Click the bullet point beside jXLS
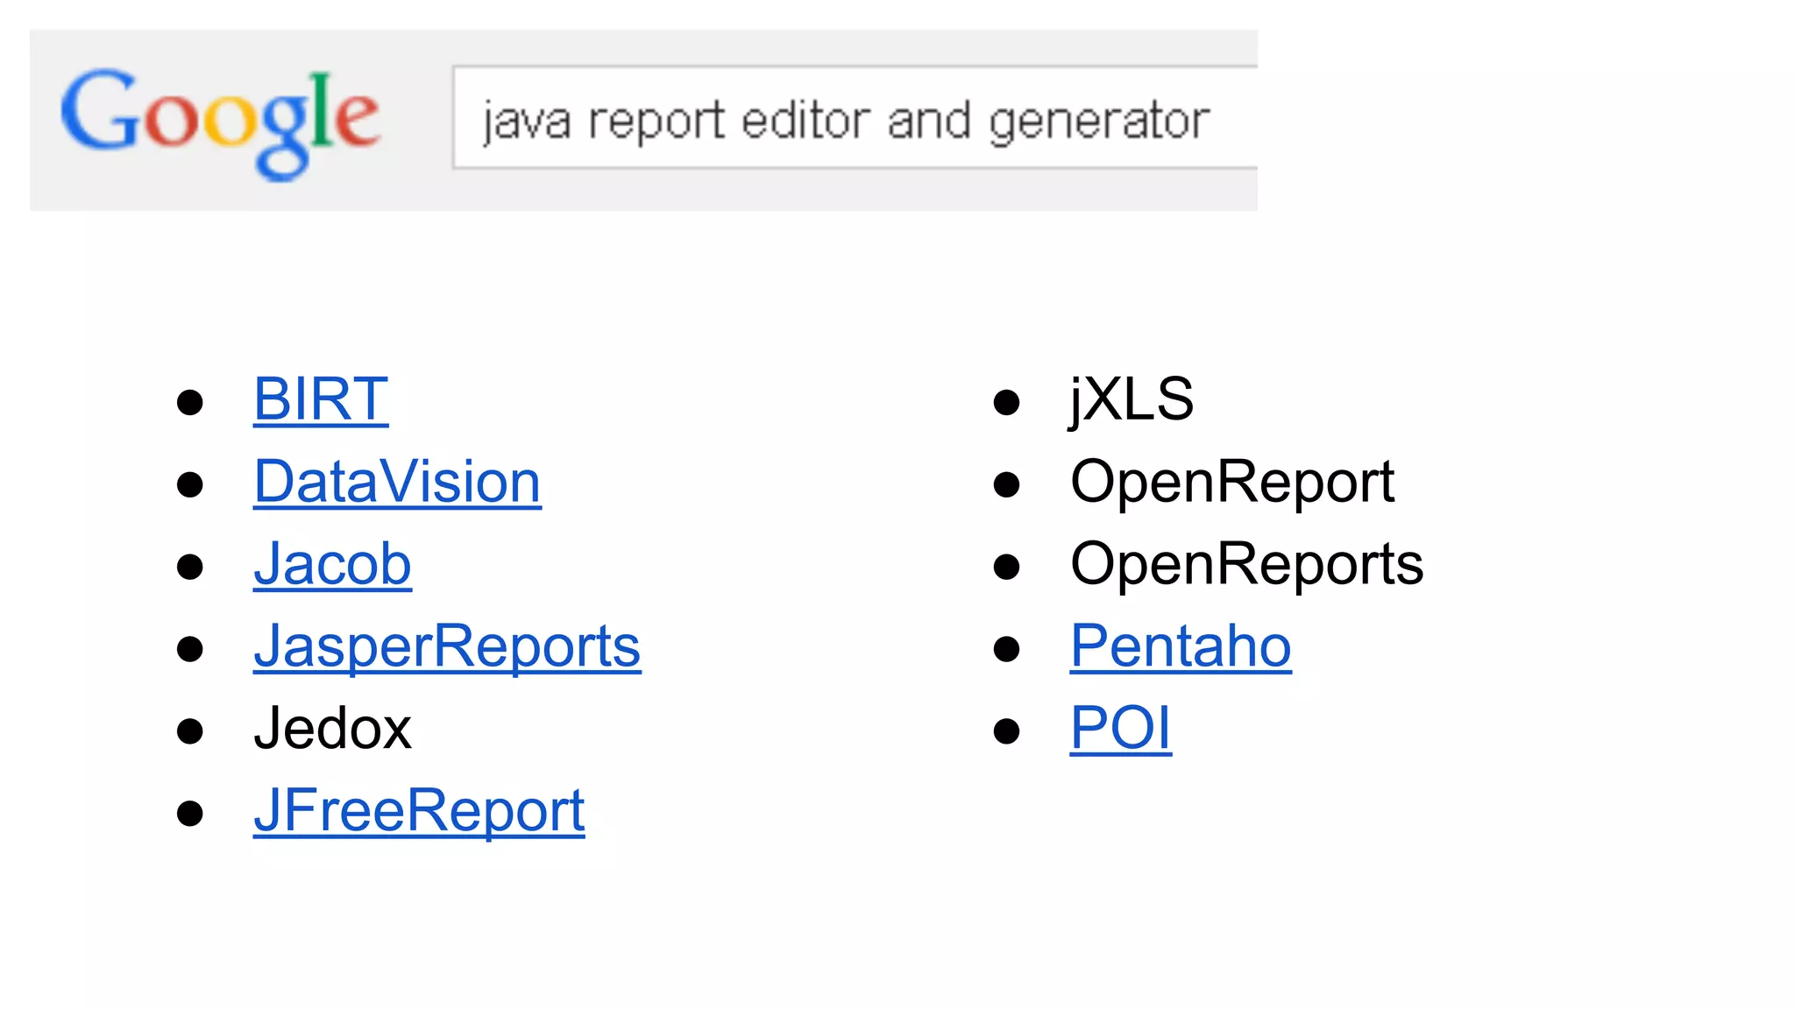 [1007, 403]
